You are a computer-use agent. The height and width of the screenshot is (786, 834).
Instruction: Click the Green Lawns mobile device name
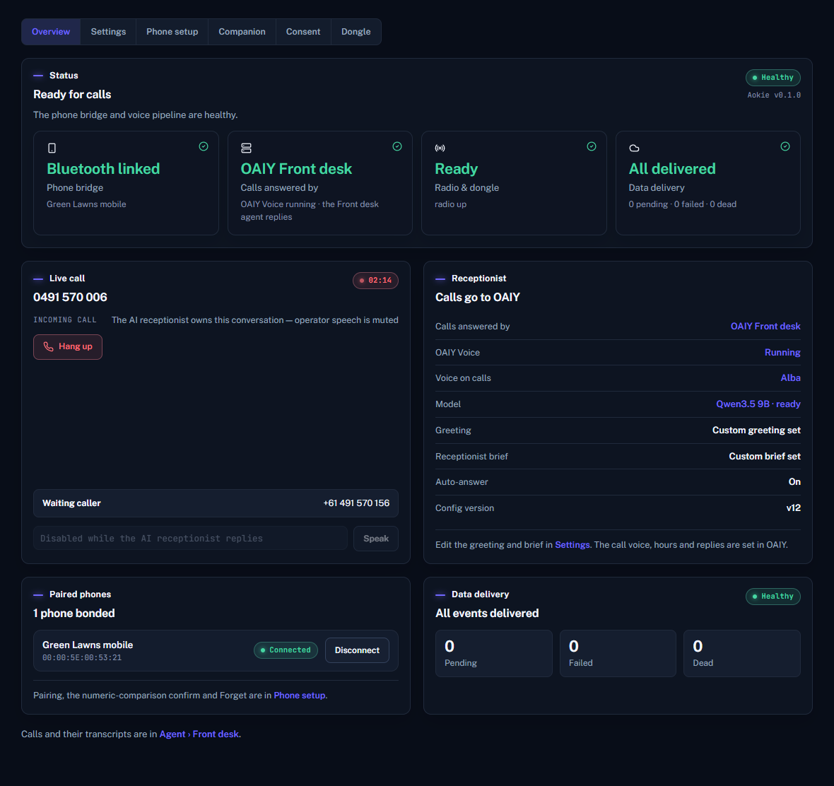(x=88, y=645)
